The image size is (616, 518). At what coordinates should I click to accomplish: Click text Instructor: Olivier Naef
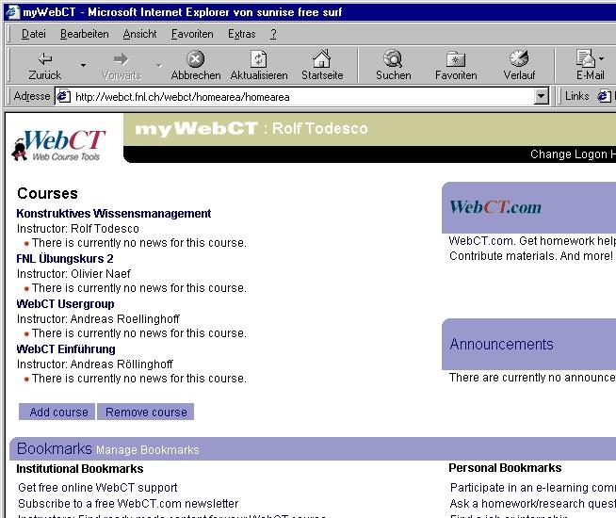(73, 274)
